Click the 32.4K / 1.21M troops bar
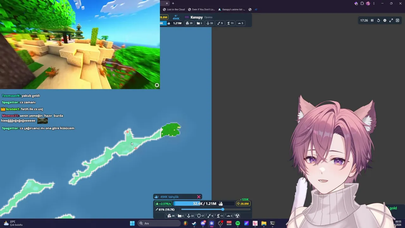This screenshot has width=405, height=228. tap(204, 204)
